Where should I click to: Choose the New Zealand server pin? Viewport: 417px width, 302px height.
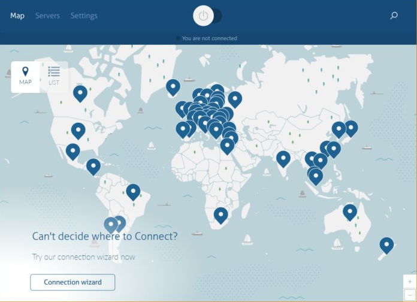click(x=386, y=245)
